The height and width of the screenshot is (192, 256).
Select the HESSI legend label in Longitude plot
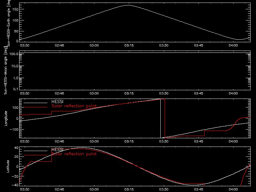pyautogui.click(x=57, y=101)
